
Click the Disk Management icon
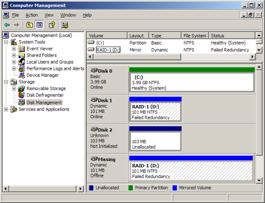[22, 102]
